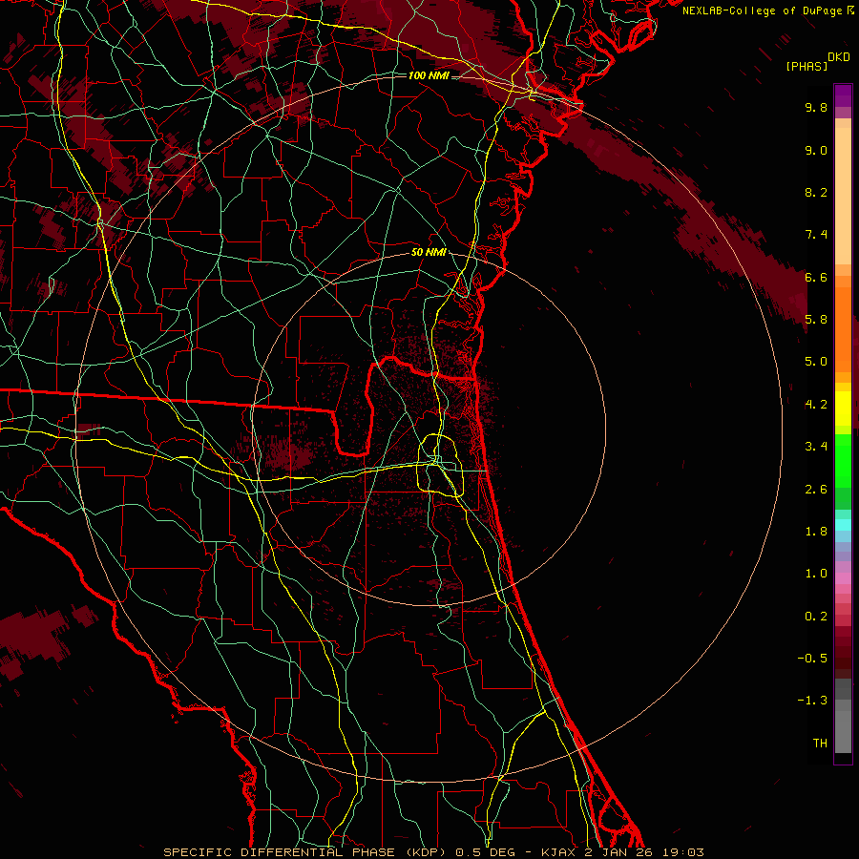Pick the orange swatch on the color bar
The width and height of the screenshot is (859, 859).
click(x=843, y=328)
